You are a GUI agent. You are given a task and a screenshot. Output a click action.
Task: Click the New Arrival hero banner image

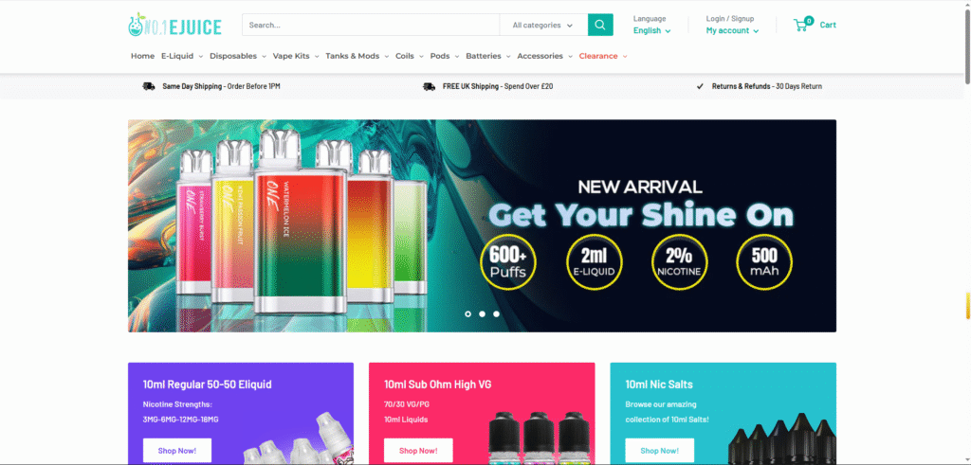pos(482,225)
